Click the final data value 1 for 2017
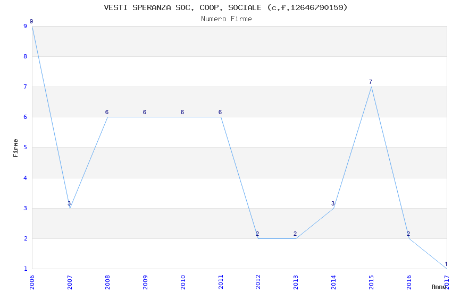 pyautogui.click(x=446, y=264)
